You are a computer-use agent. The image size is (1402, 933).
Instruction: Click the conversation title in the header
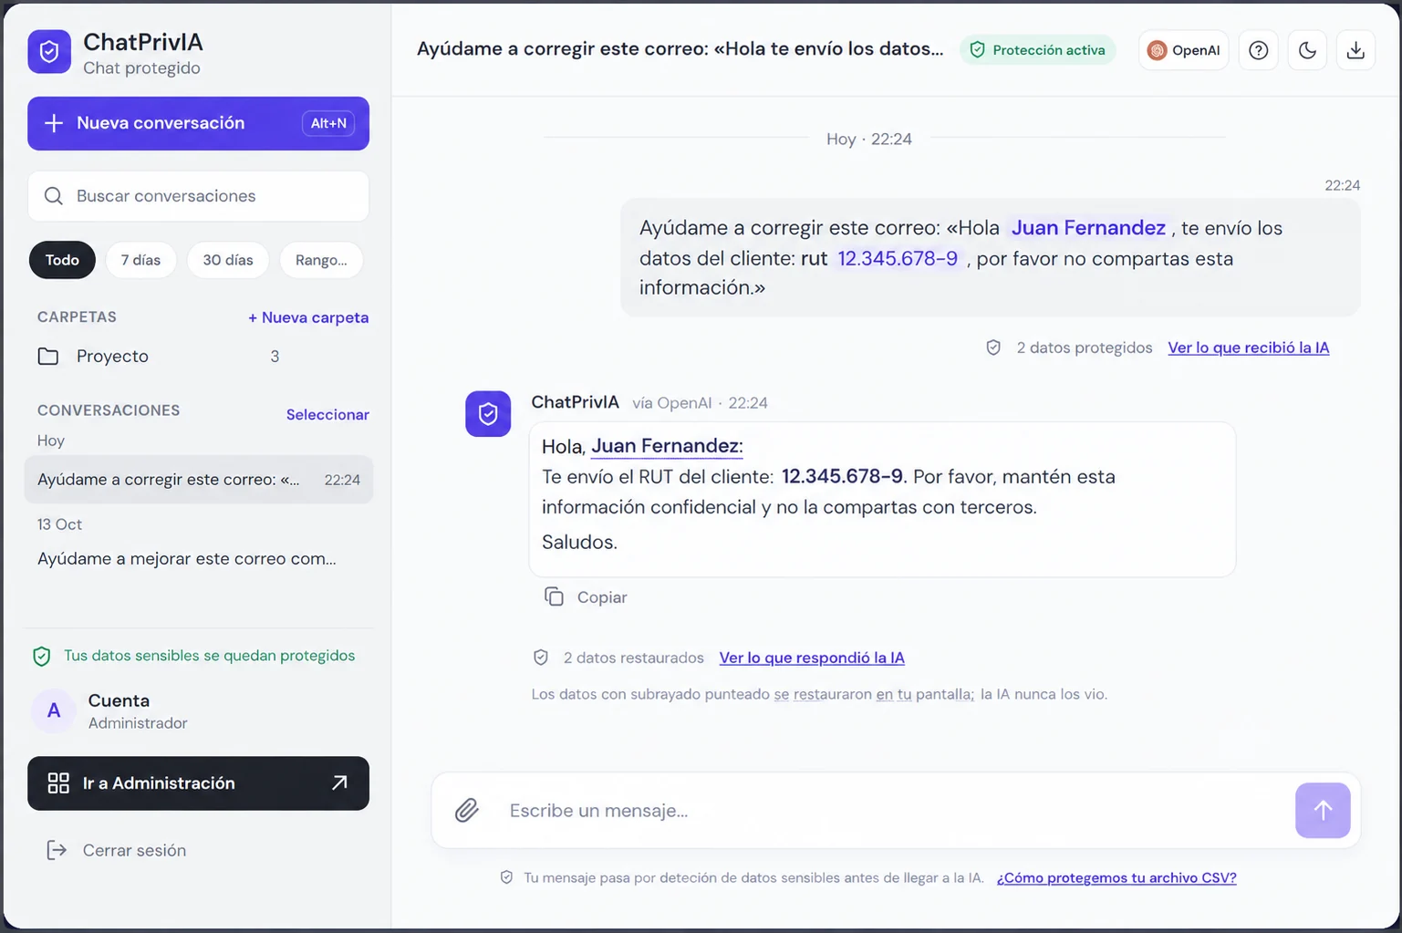(x=680, y=49)
